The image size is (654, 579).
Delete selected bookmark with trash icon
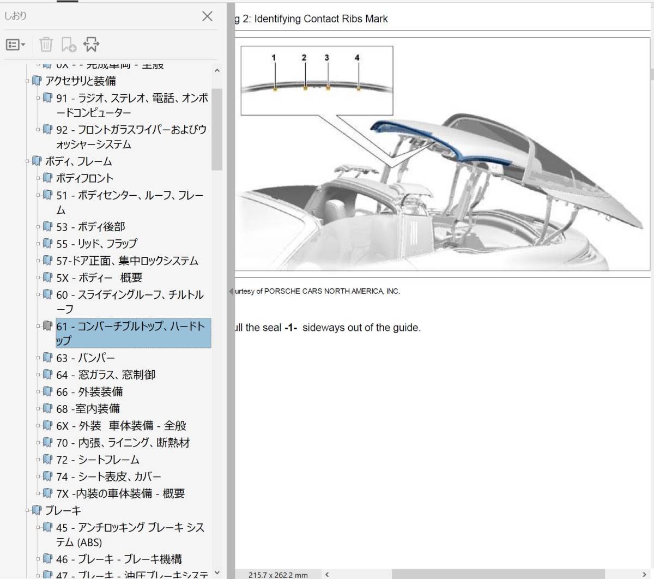[x=46, y=45]
